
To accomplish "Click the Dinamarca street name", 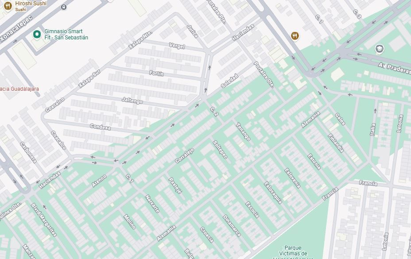I will (232, 226).
